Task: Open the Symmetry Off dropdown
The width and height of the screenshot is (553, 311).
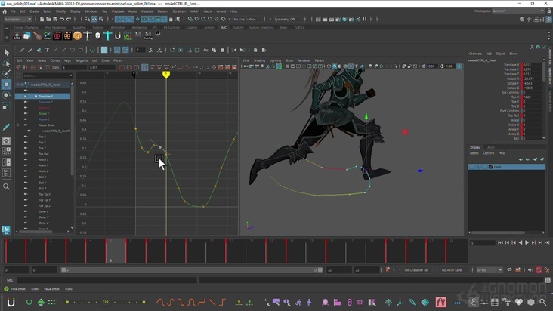Action: [284, 19]
